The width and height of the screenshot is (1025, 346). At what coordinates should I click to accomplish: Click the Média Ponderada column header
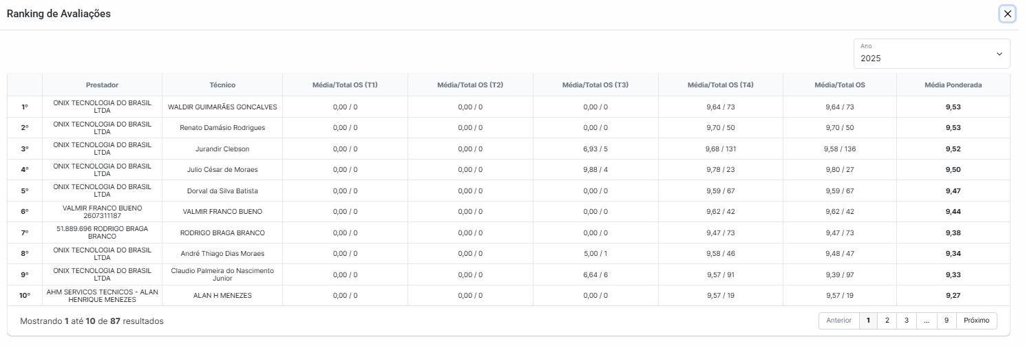[953, 85]
